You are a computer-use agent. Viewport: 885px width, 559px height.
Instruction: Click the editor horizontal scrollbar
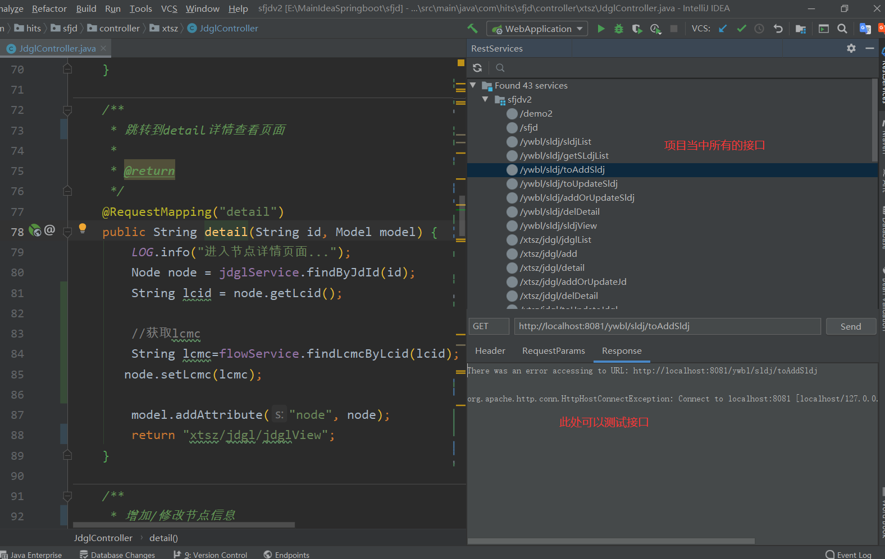(x=184, y=525)
